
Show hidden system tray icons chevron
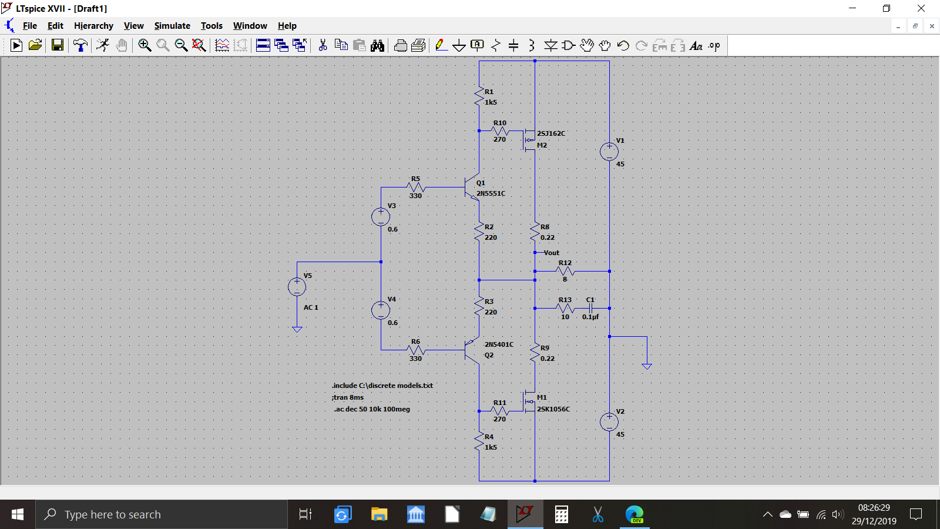pos(767,514)
